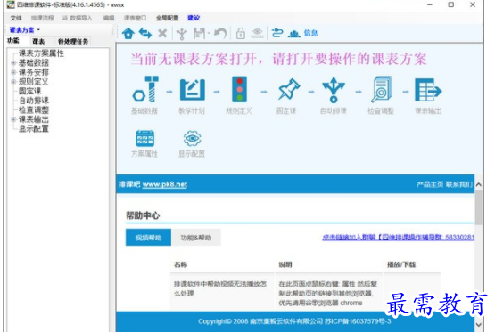Select the 基础数据 tree label
The image size is (495, 332).
pyautogui.click(x=34, y=62)
